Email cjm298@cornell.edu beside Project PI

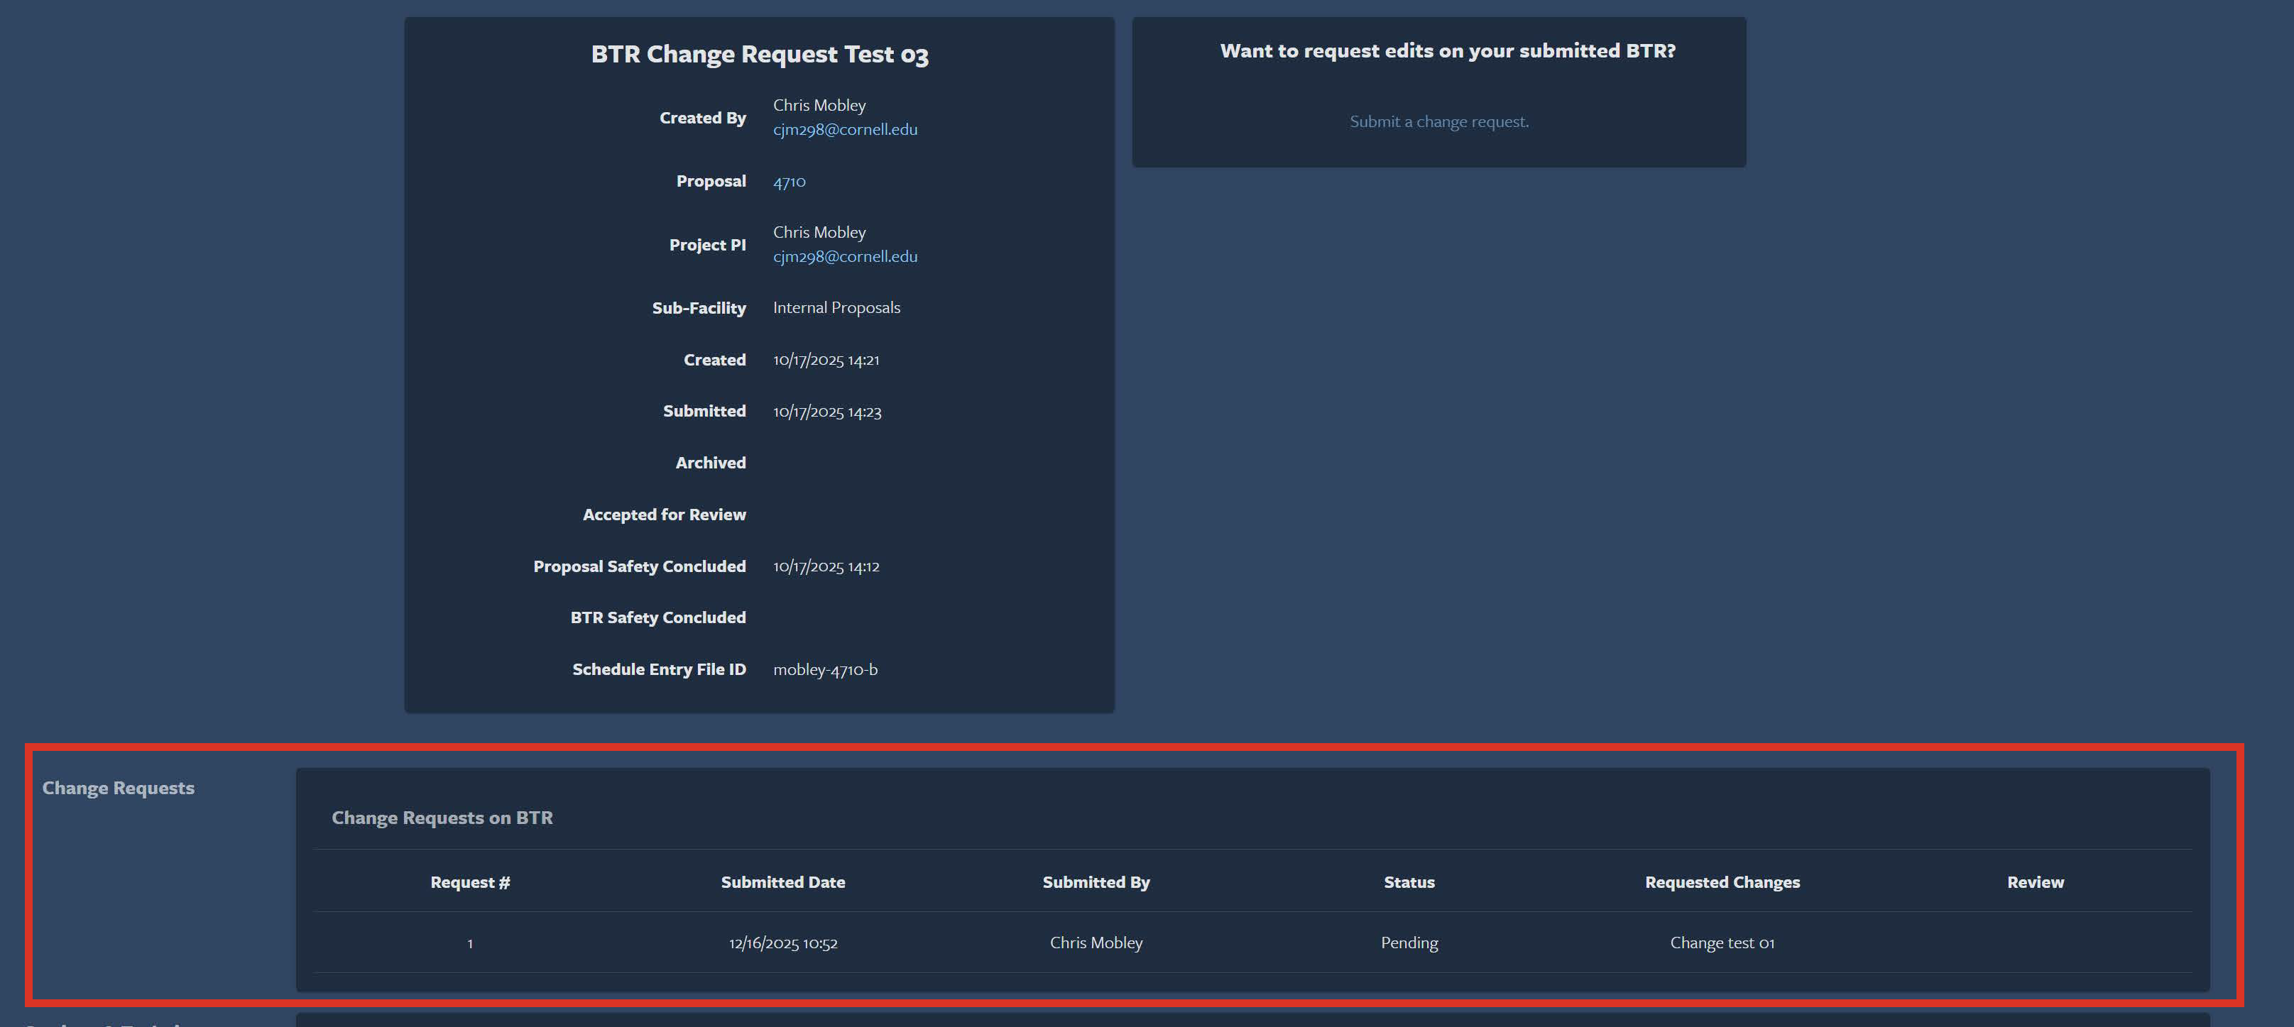pyautogui.click(x=845, y=256)
